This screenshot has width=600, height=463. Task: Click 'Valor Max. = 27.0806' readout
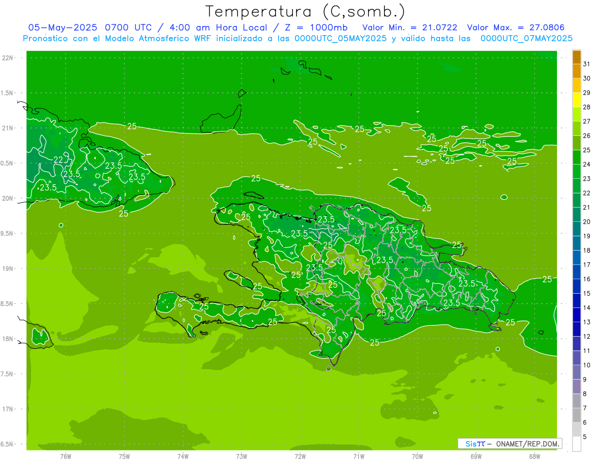point(516,27)
